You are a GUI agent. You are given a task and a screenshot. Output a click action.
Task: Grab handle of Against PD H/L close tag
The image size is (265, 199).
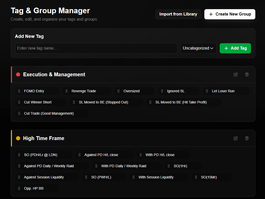(79, 155)
